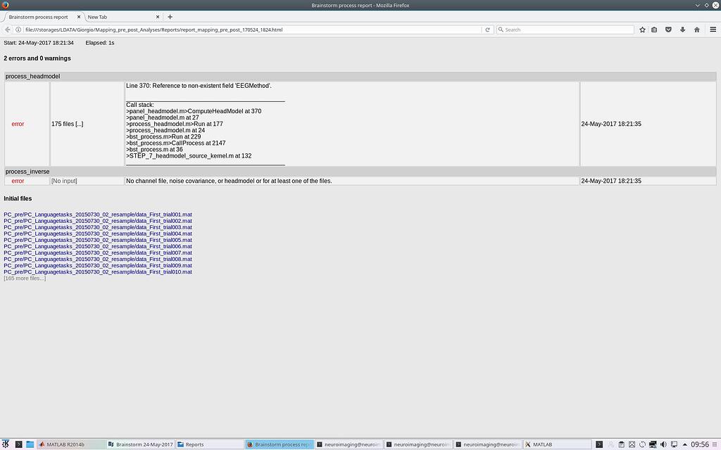This screenshot has width=721, height=450.
Task: Mute audio via the volume tray icon
Action: (x=663, y=444)
